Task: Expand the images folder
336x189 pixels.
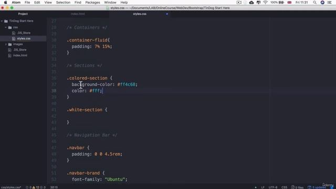Action: pyautogui.click(x=6, y=44)
